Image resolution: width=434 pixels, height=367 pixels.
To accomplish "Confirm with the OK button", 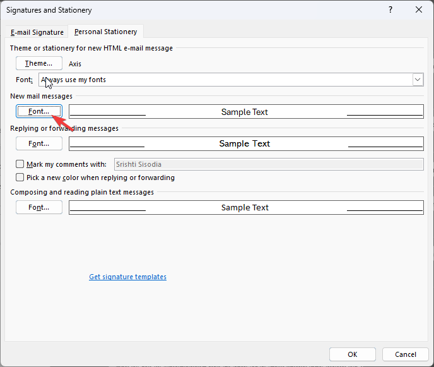I will pos(353,354).
